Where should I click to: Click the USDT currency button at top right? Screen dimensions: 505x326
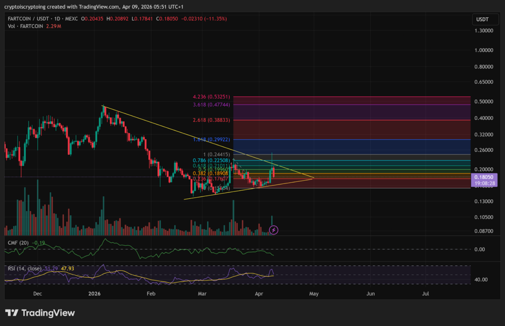pyautogui.click(x=485, y=19)
